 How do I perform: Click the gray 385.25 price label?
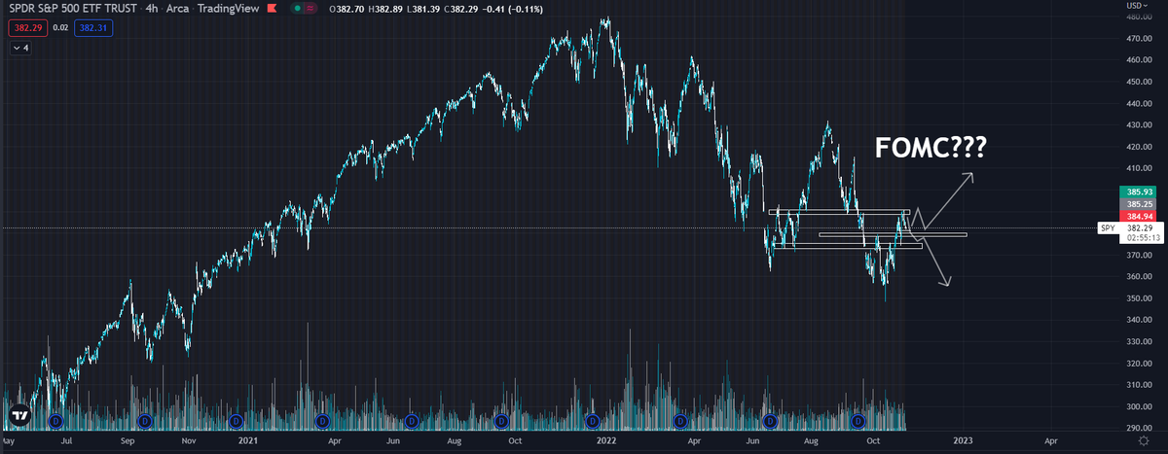coord(1137,205)
